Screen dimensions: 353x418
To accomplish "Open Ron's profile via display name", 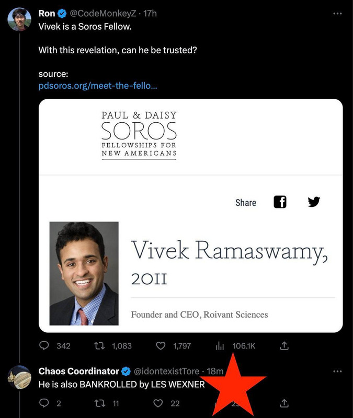I will coord(47,13).
